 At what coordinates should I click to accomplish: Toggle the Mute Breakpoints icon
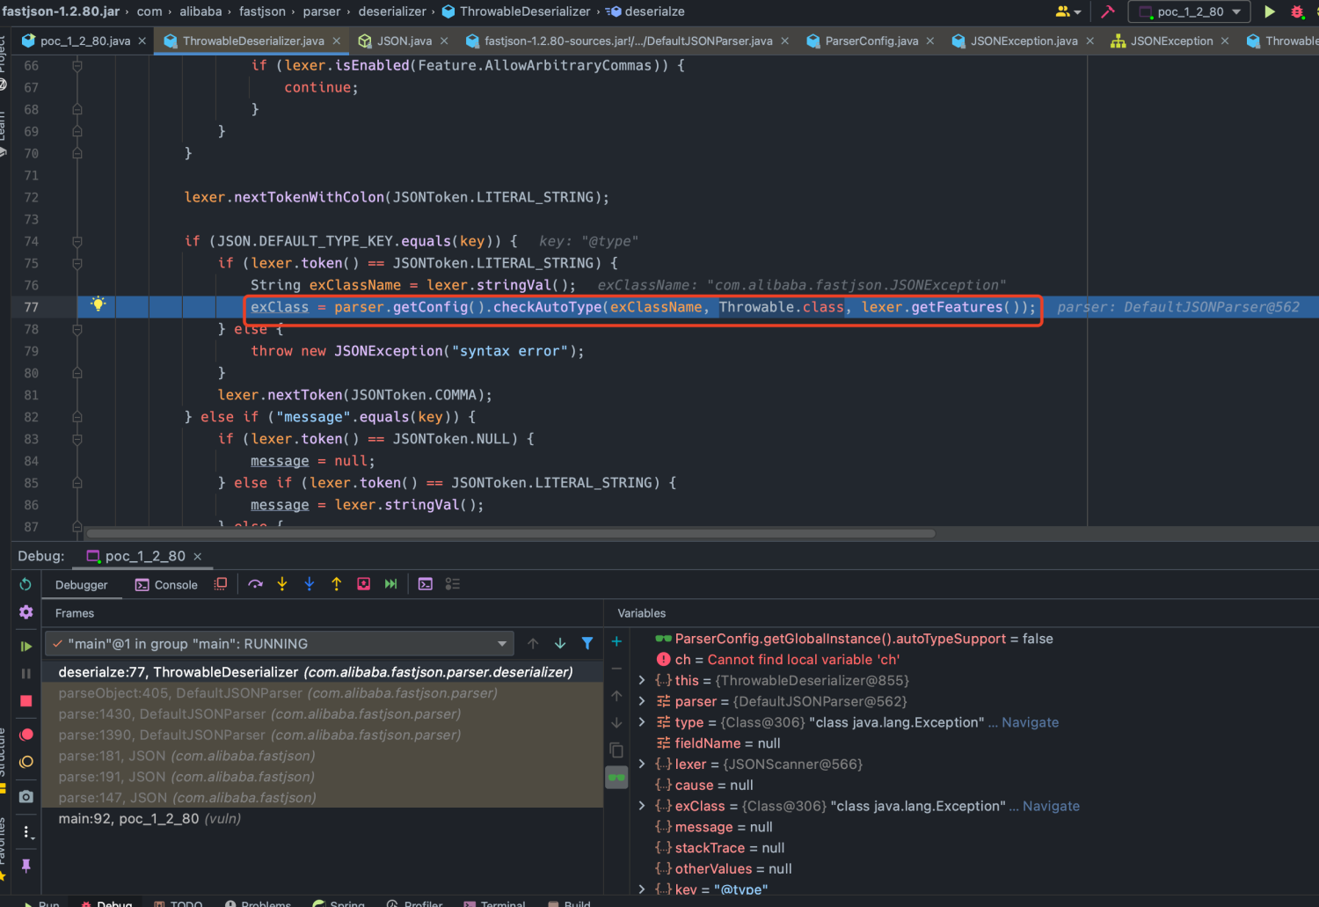pos(26,762)
